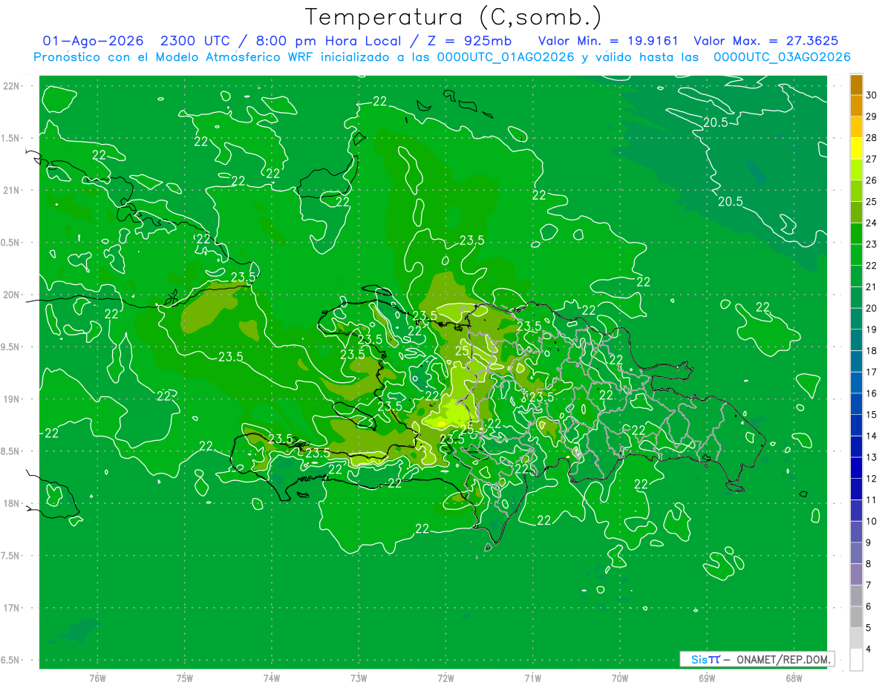
Task: Click the "16" label on the color scale
Action: pos(872,393)
